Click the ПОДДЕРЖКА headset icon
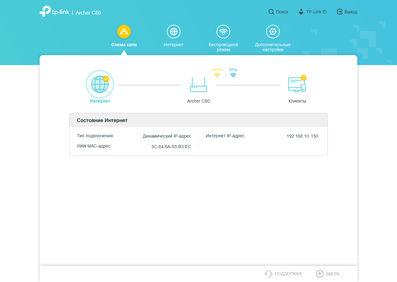Screen dimensions: 397x282 coord(268,274)
